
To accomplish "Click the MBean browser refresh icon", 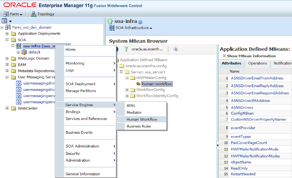I will click(175, 49).
